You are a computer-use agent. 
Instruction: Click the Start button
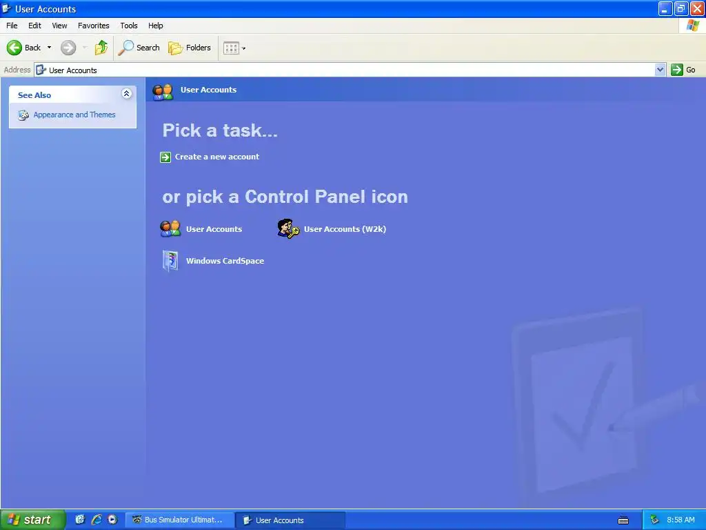pyautogui.click(x=32, y=520)
